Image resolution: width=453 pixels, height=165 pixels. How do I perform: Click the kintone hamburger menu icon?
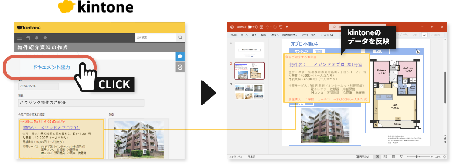[x=20, y=38]
